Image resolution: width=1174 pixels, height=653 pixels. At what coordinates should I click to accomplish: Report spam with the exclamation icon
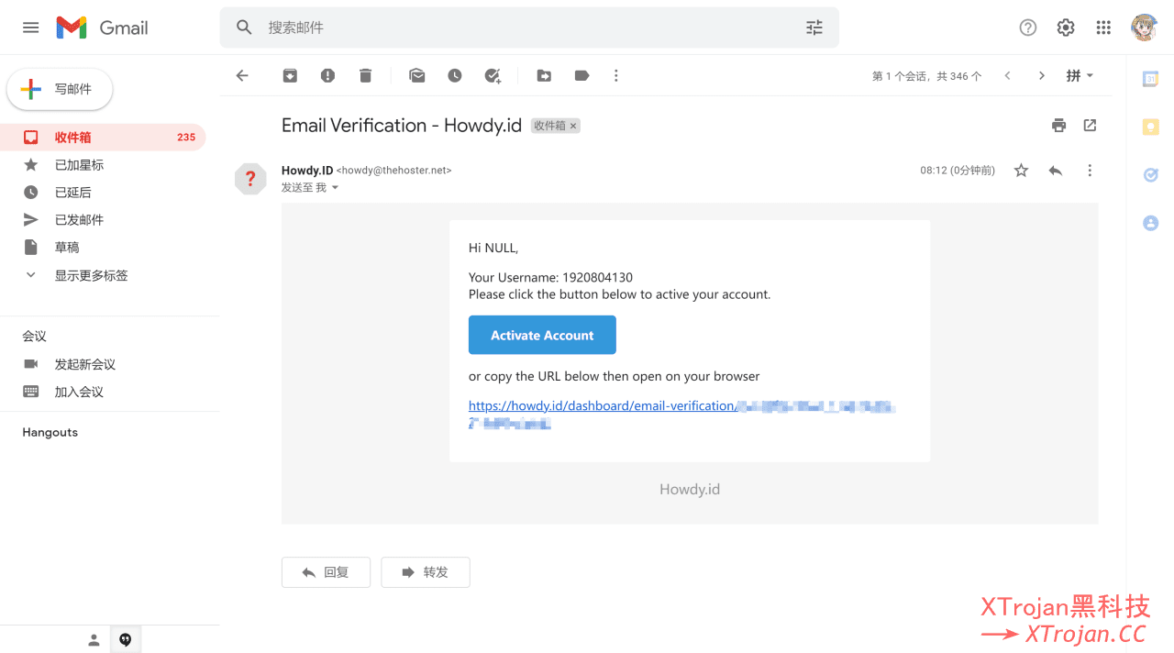click(x=327, y=76)
